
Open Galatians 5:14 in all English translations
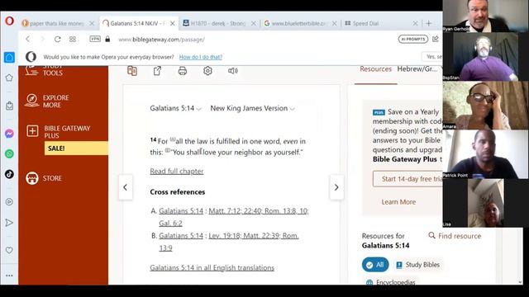212,267
